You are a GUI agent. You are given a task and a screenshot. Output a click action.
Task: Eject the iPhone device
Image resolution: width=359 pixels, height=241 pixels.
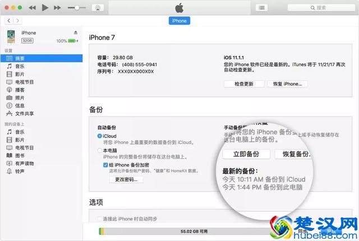click(x=76, y=33)
